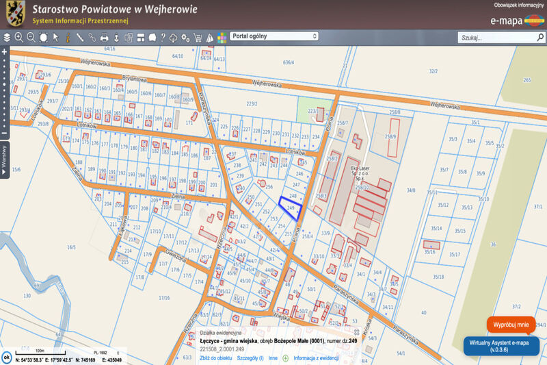
Task: Open Informacja z ewidencji link
Action: (316, 358)
